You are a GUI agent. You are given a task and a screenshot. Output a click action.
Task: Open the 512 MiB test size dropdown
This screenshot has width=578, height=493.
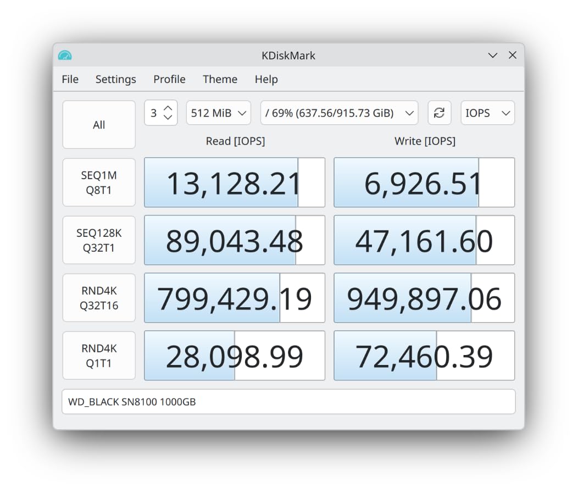click(x=218, y=113)
